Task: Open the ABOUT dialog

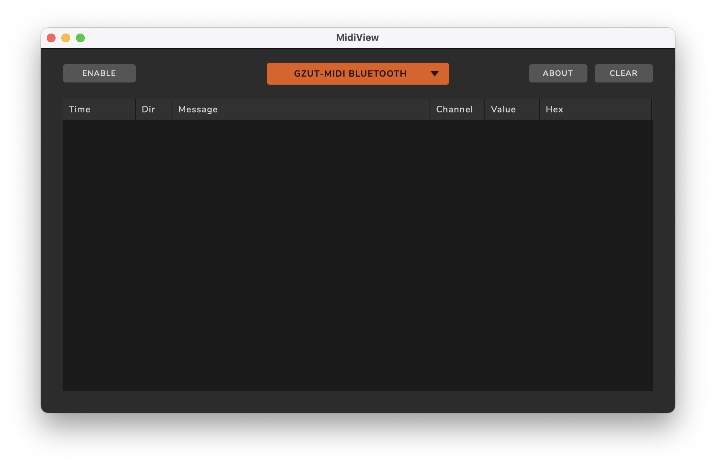Action: pyautogui.click(x=558, y=73)
